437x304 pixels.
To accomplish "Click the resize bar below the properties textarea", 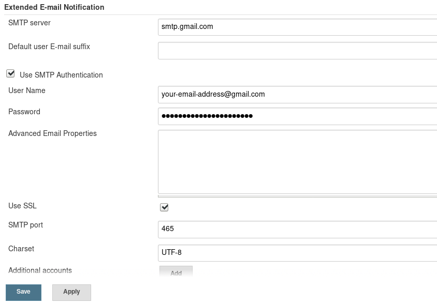I will pos(297,196).
